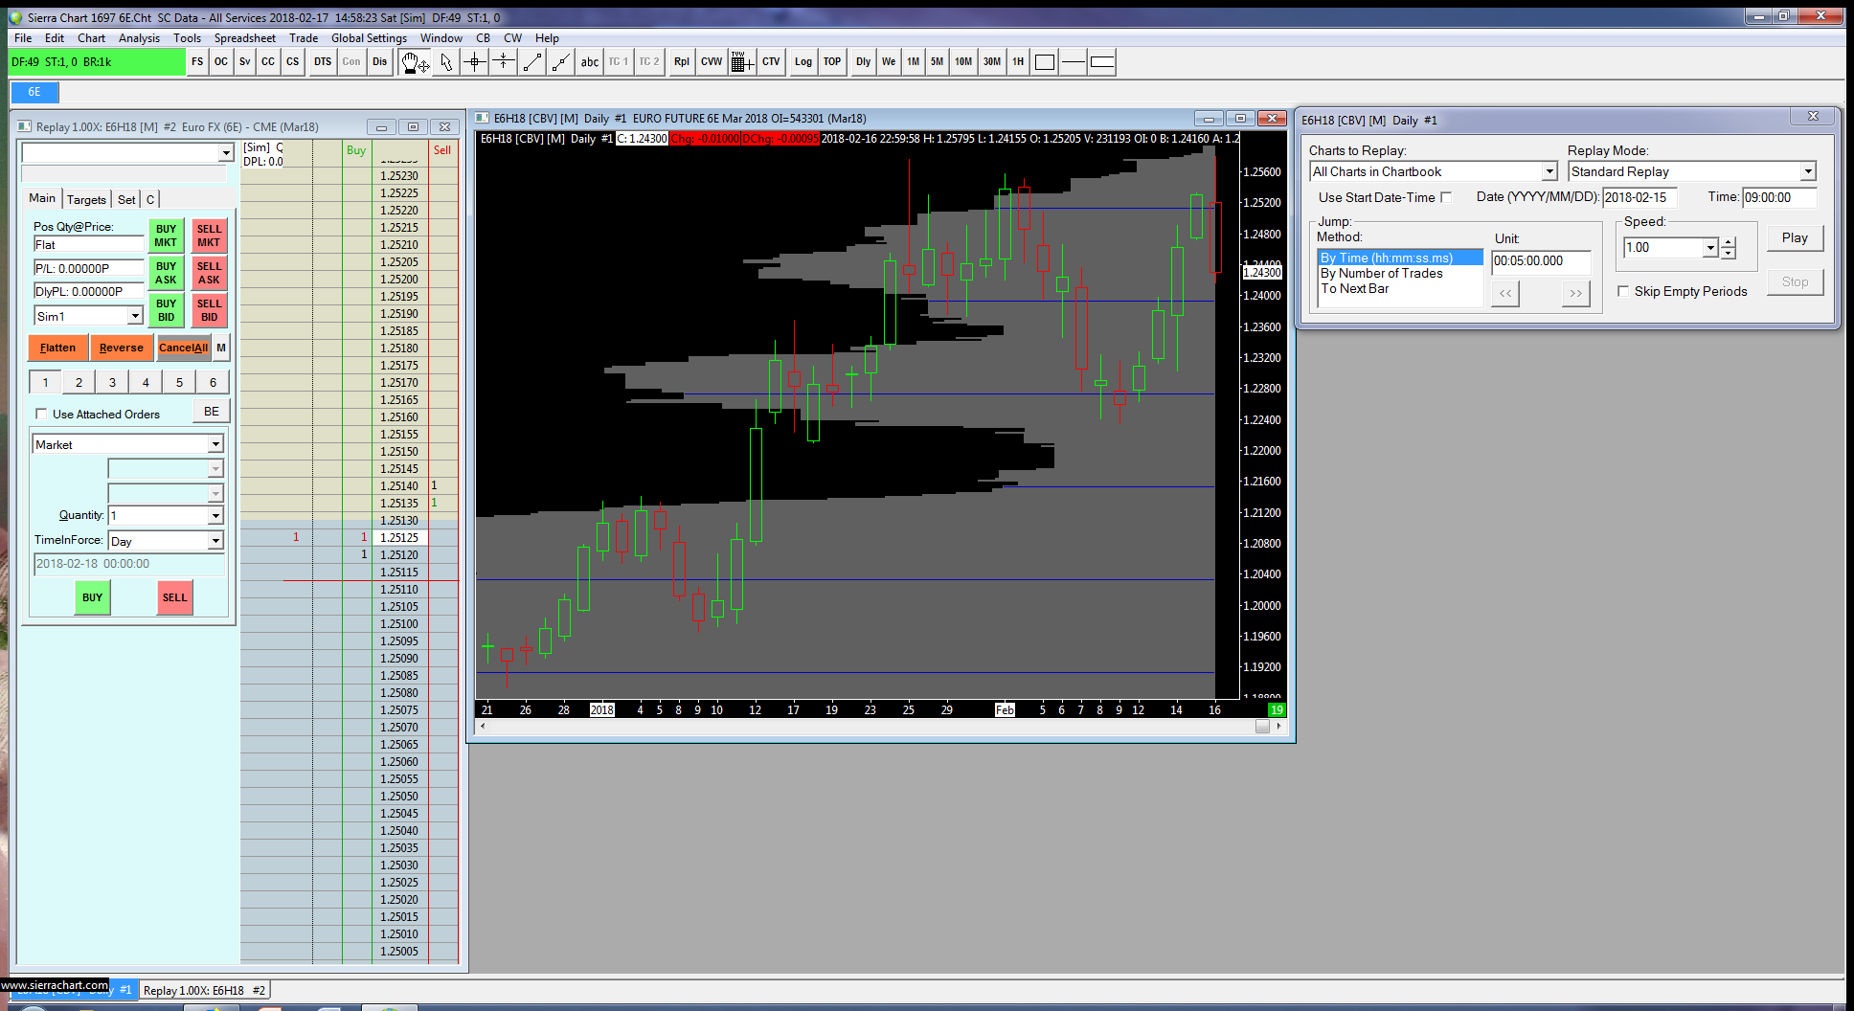Screen dimensions: 1854x1011
Task: Open the top trade window dropdown
Action: pyautogui.click(x=226, y=153)
